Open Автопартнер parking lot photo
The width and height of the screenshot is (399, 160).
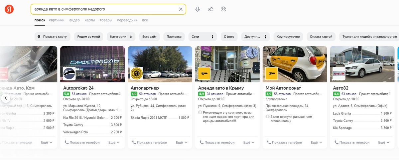160,64
